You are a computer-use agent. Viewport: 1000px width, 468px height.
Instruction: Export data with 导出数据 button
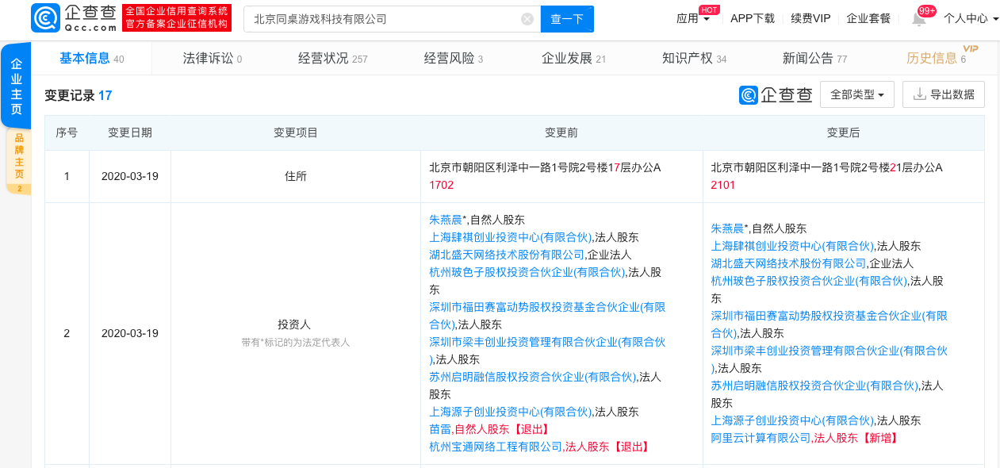pos(944,94)
